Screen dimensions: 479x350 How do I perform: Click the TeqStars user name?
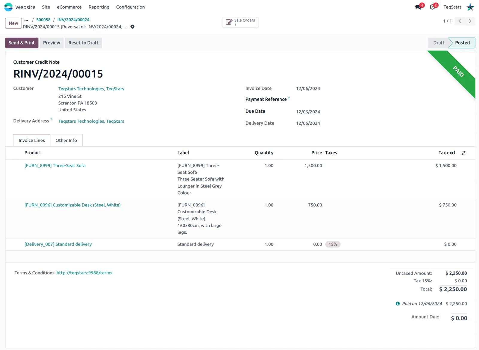click(452, 7)
